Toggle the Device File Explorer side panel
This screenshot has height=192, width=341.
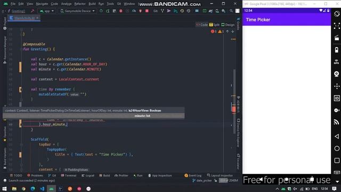[238, 133]
